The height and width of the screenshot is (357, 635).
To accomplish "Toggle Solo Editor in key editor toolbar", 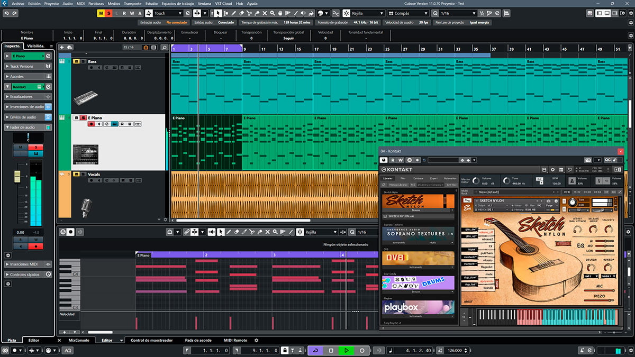I will coord(63,232).
